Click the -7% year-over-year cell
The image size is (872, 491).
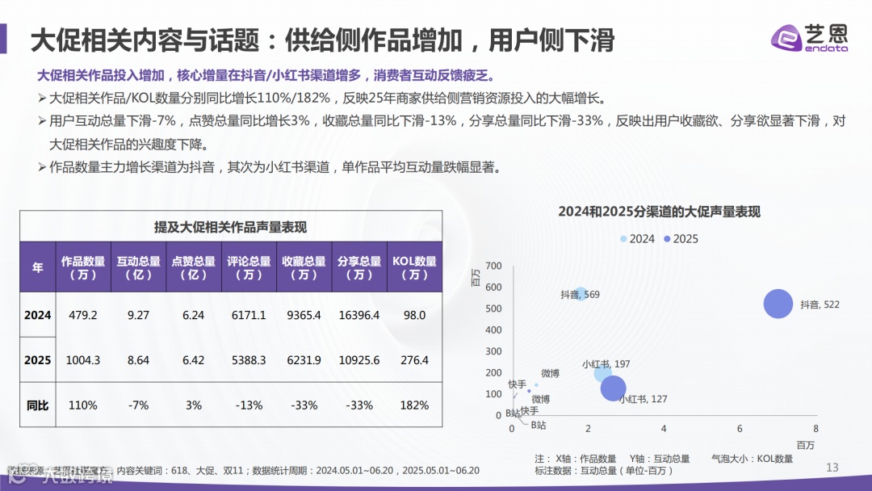click(139, 405)
